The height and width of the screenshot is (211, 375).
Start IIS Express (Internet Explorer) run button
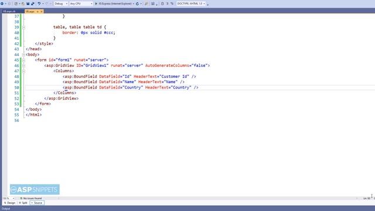coord(113,4)
